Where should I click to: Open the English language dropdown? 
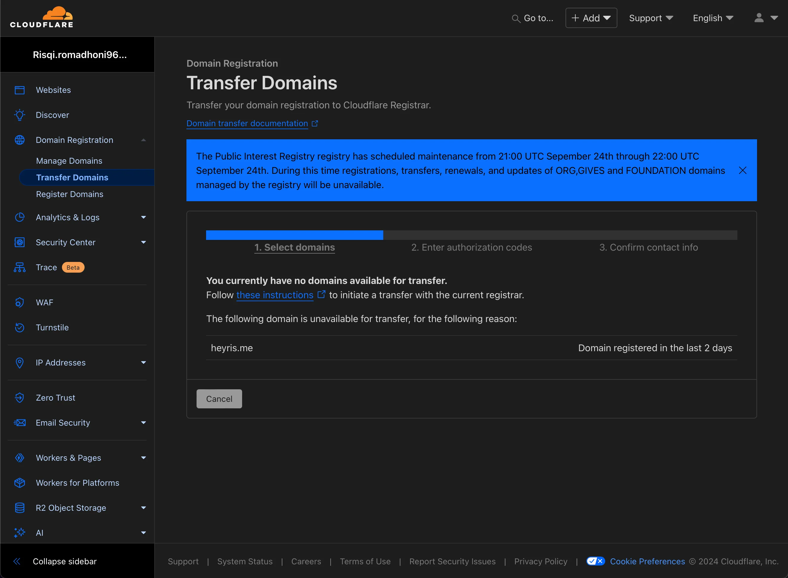point(712,18)
